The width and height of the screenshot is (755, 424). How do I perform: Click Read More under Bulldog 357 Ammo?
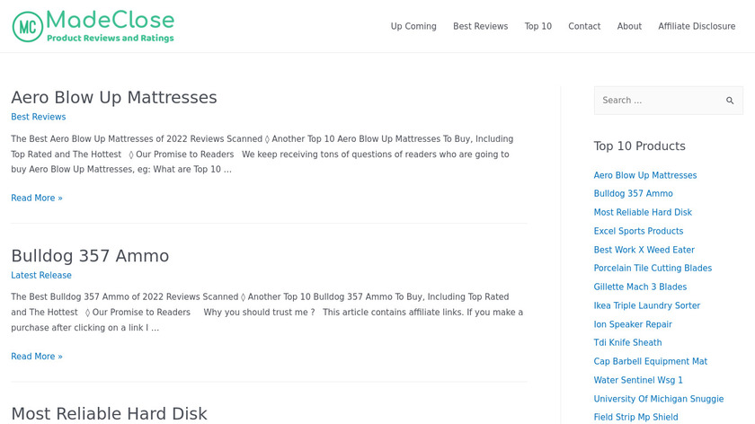click(x=37, y=357)
